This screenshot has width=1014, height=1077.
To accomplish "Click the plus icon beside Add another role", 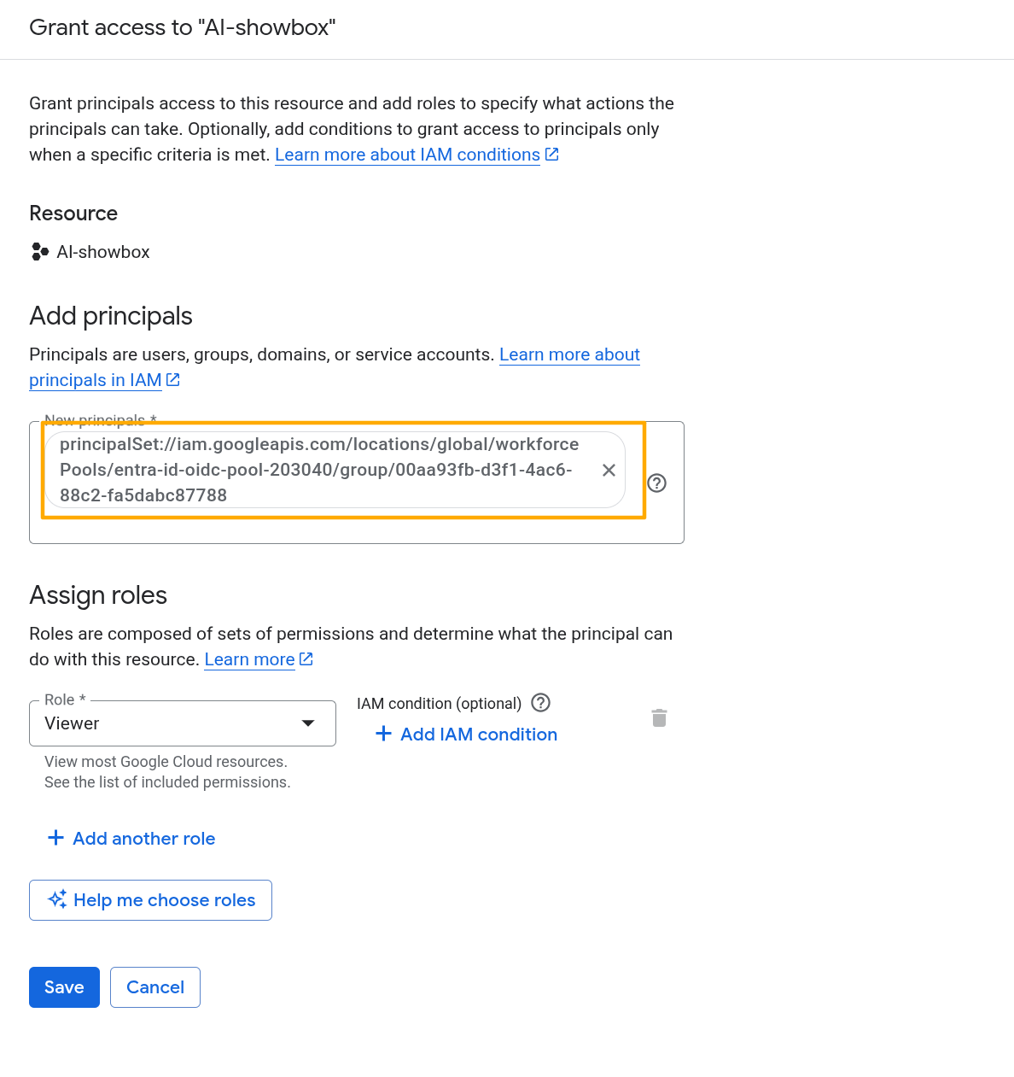I will pyautogui.click(x=55, y=838).
